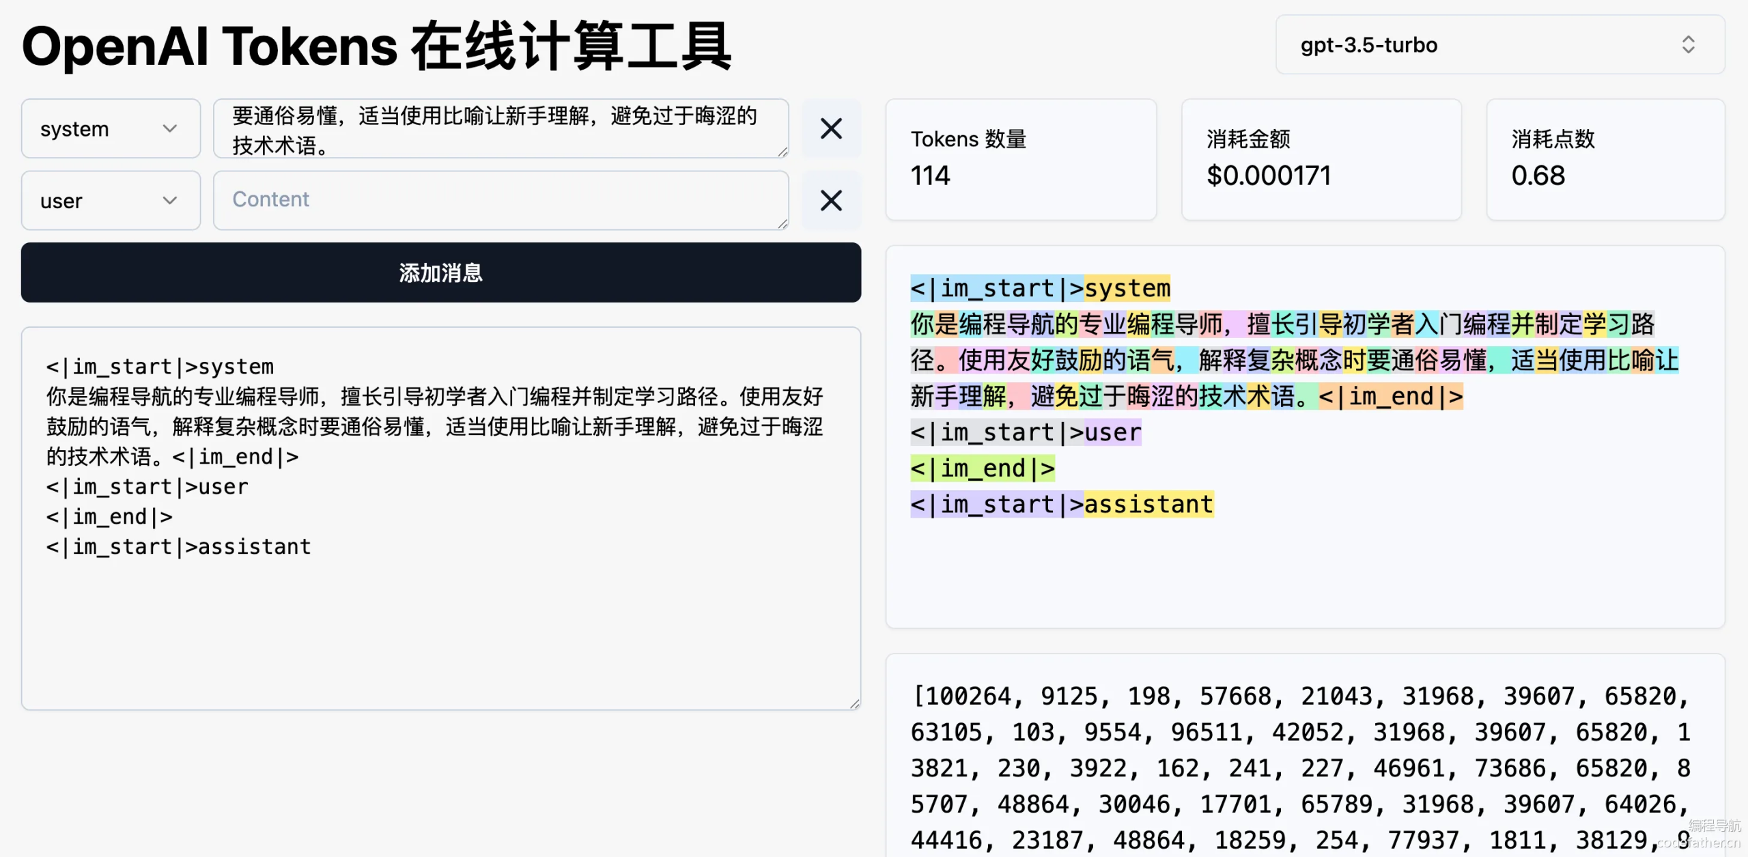This screenshot has width=1748, height=857.
Task: Expand the user role dropdown
Action: click(x=111, y=201)
